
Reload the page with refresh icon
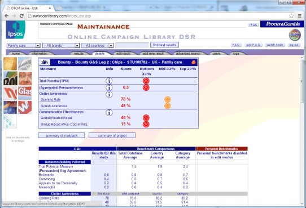tap(21, 16)
